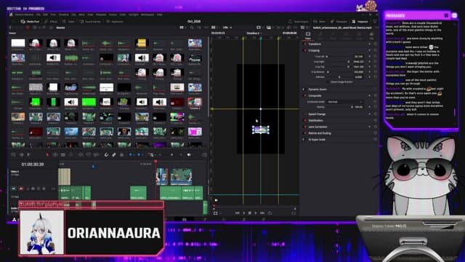This screenshot has width=465, height=262.
Task: Jump to the first frame in the viewer
Action: 238,213
